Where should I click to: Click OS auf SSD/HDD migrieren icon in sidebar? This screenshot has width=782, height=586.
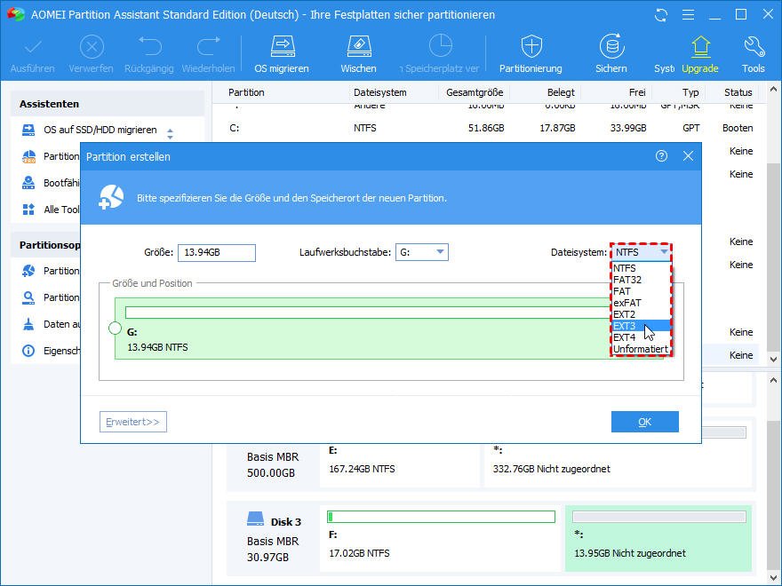28,130
